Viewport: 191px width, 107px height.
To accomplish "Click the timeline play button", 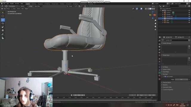I will click(80, 95).
